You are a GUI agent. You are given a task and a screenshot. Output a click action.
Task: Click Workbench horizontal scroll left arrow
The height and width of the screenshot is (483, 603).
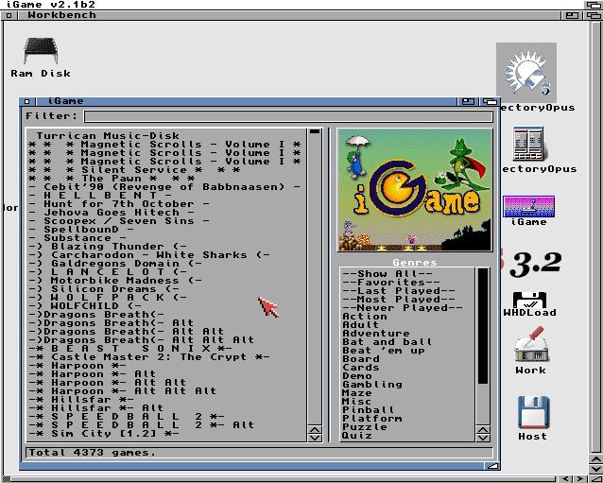coord(565,479)
